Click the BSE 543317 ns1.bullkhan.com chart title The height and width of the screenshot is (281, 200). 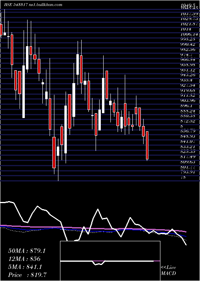33,5
